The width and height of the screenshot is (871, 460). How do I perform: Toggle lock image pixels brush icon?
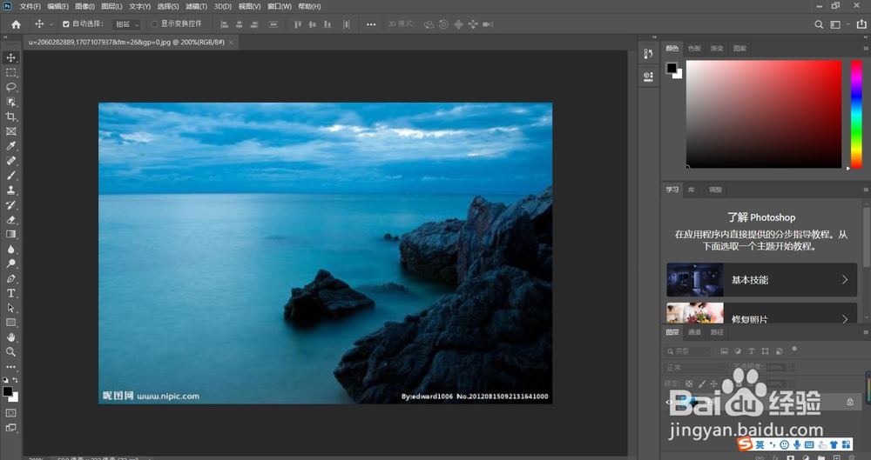(x=701, y=383)
